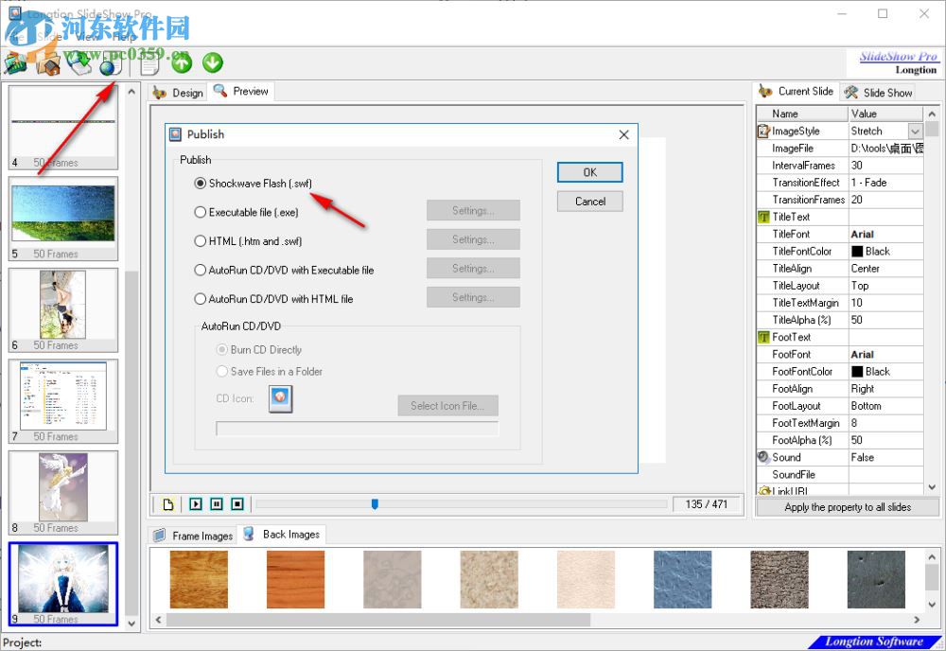Click Apply the property to all slides

coord(848,507)
